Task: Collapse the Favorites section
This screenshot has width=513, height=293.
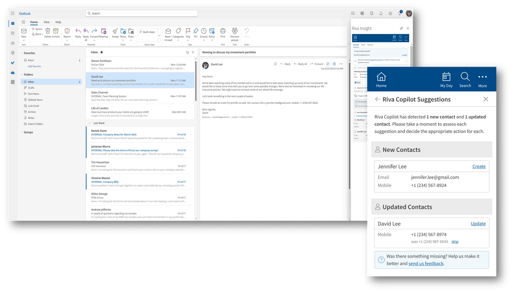Action: 22,53
